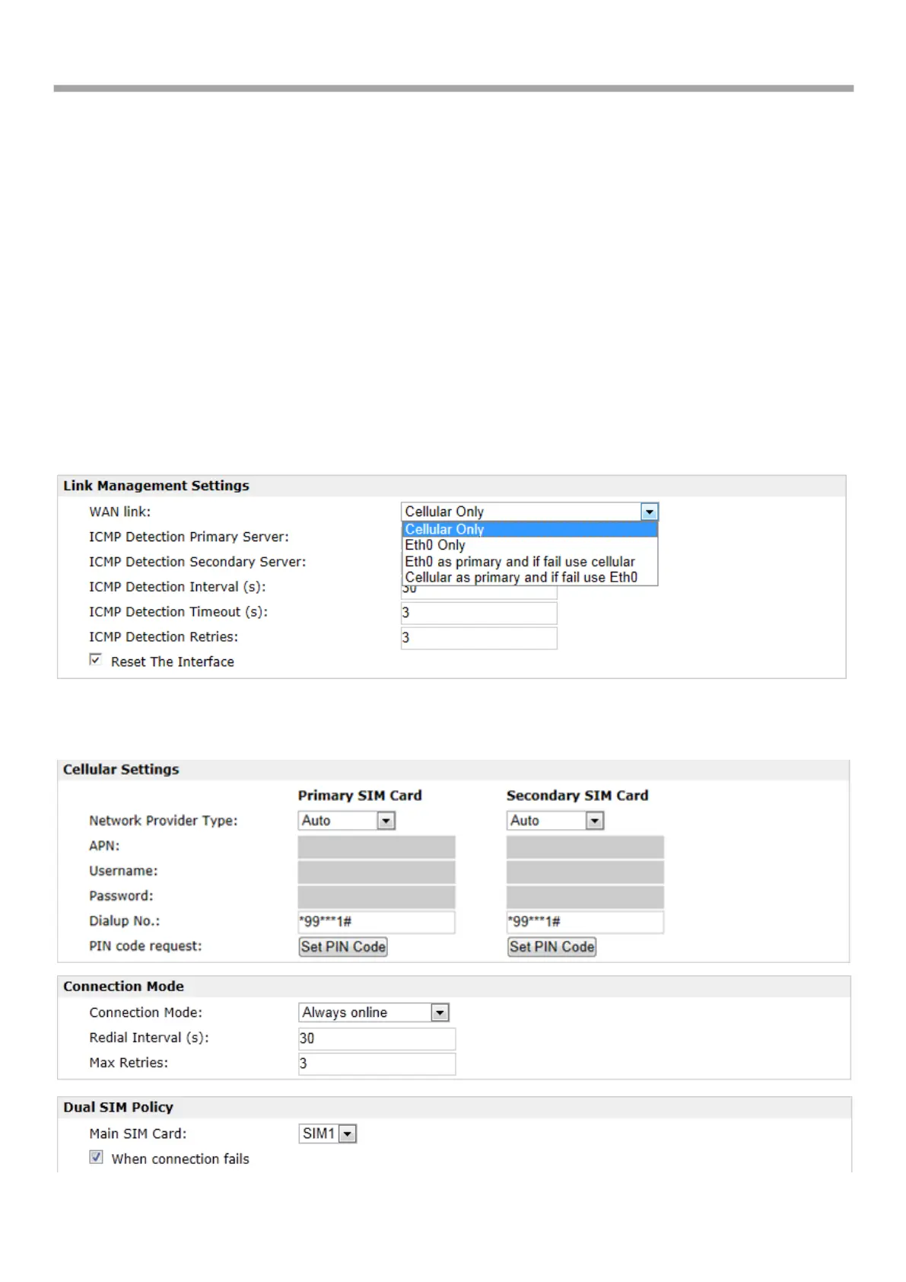Click the ICMP Detection Timeout input field
The height and width of the screenshot is (1282, 906).
[478, 613]
